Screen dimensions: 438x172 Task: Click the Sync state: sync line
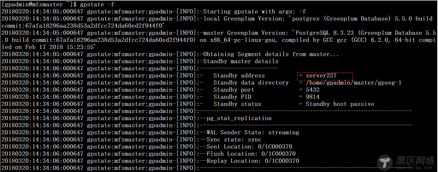pyautogui.click(x=234, y=140)
